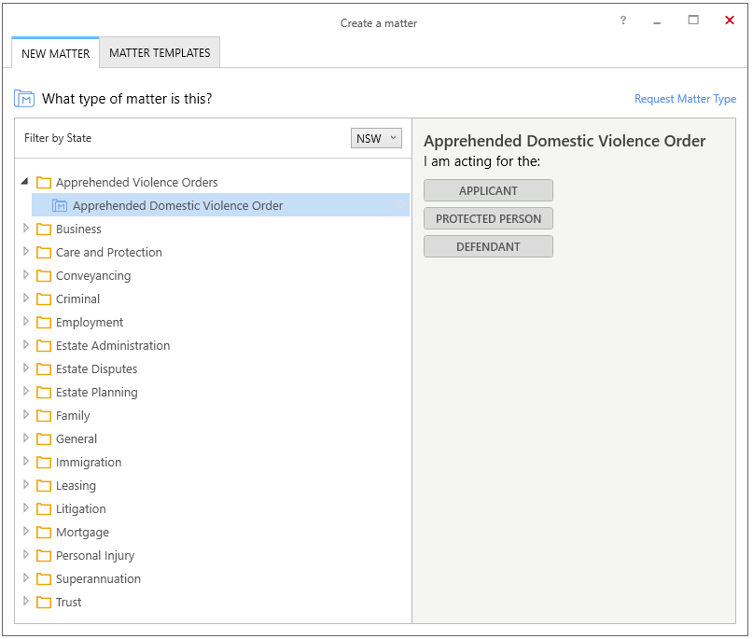Screen dimensions: 753x639
Task: Click the Conveyancing folder icon
Action: [44, 275]
